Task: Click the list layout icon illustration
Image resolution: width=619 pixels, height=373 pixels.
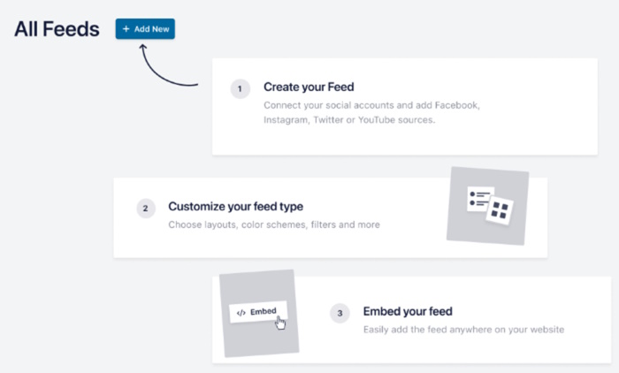Action: (x=480, y=198)
